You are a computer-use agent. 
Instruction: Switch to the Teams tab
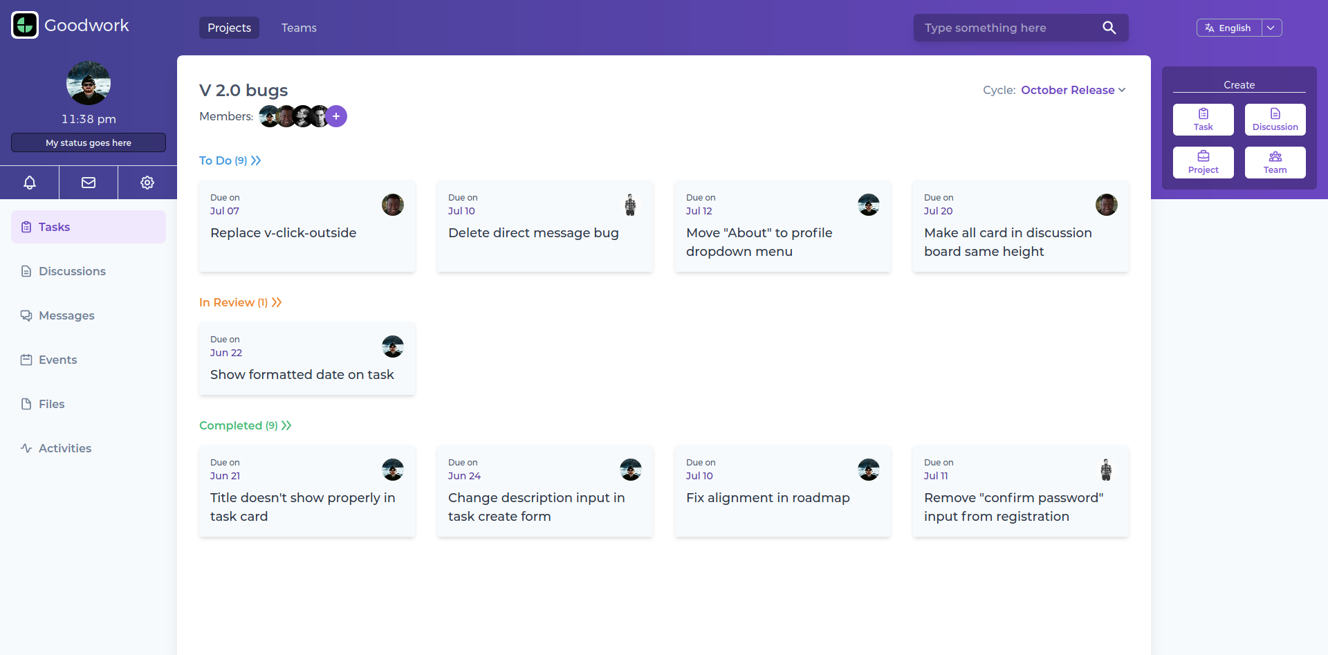coord(299,28)
